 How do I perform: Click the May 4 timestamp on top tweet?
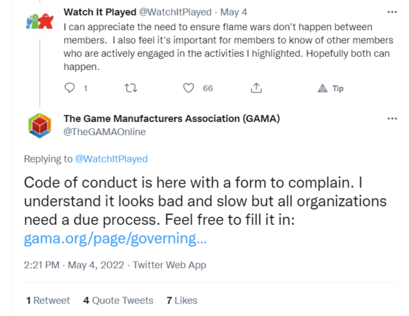(233, 12)
